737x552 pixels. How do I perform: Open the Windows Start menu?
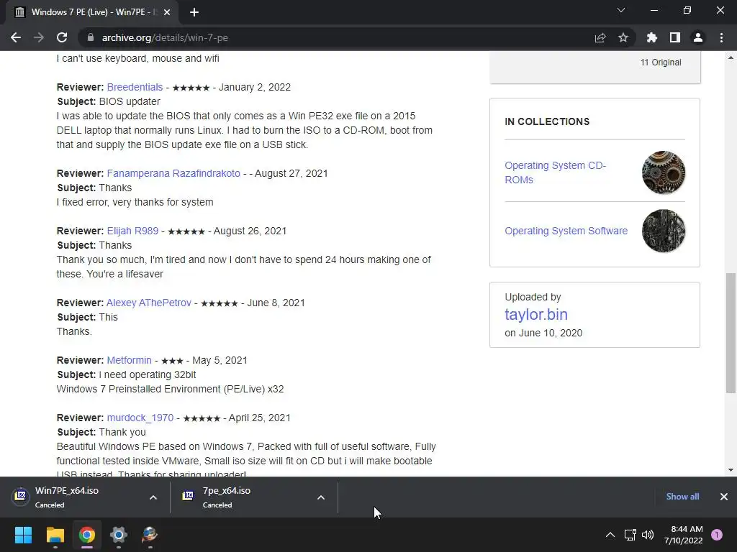[23, 535]
